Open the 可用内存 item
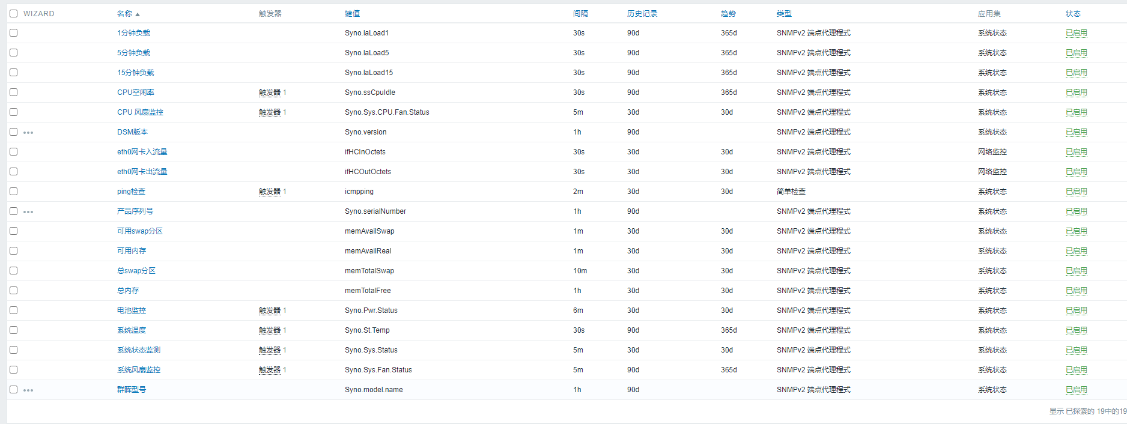Viewport: 1127px width, 424px height. 131,251
